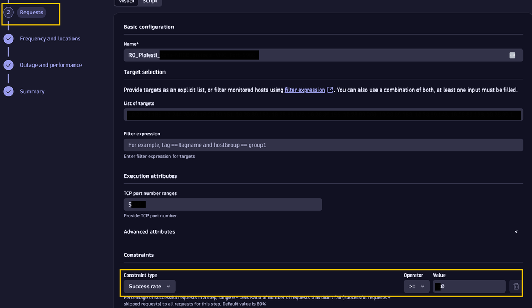
Task: Click the Outage and performance checkmark icon
Action: 9,65
